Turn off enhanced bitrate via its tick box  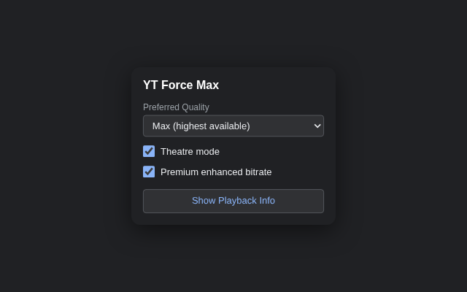point(149,172)
